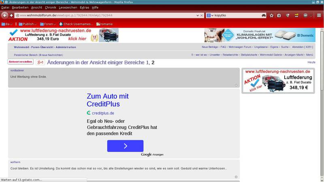Open the FAQ link
The image size is (324, 182).
point(223,47)
